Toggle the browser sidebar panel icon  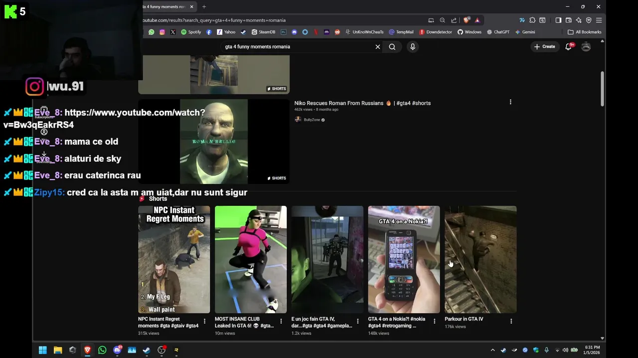558,20
